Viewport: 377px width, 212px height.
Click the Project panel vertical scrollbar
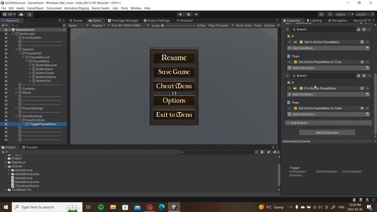[x=279, y=174]
